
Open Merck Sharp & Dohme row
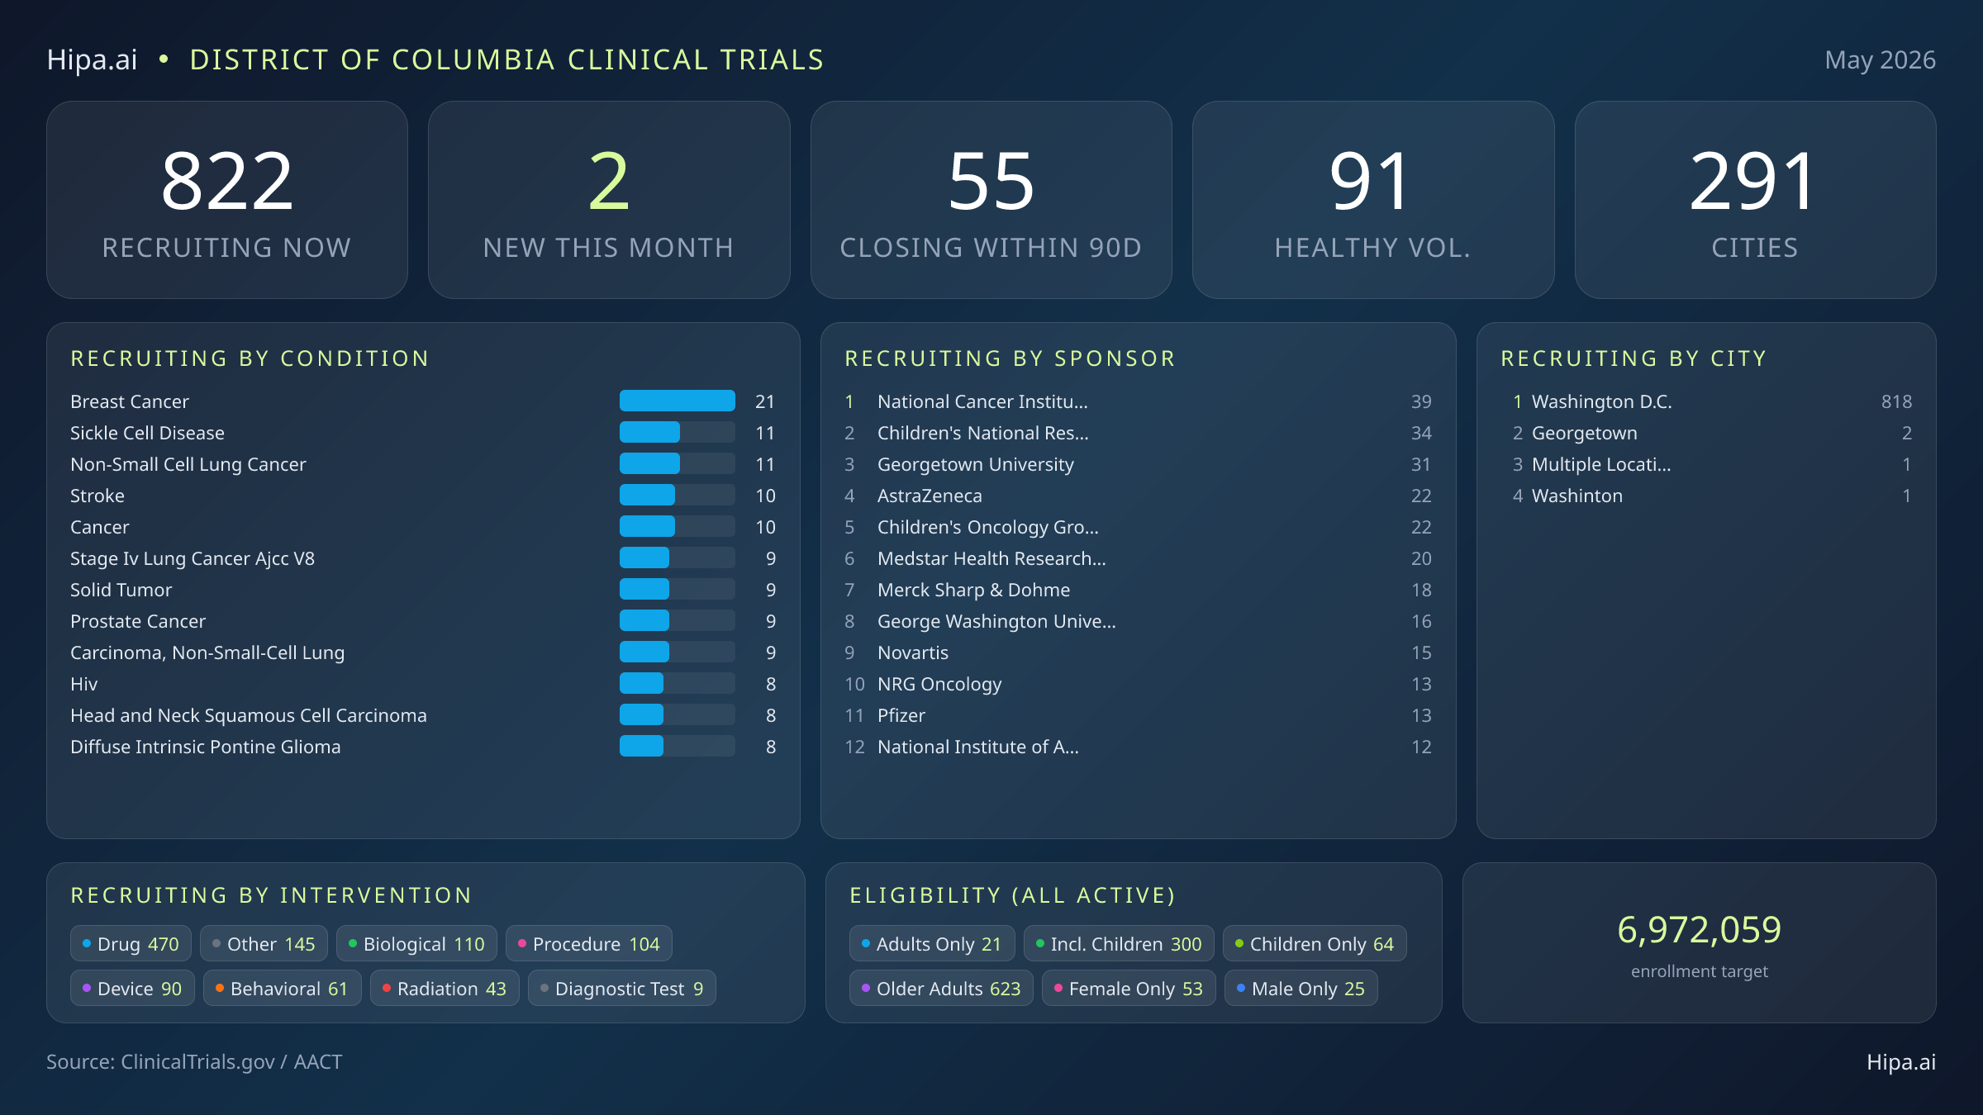pos(1138,590)
